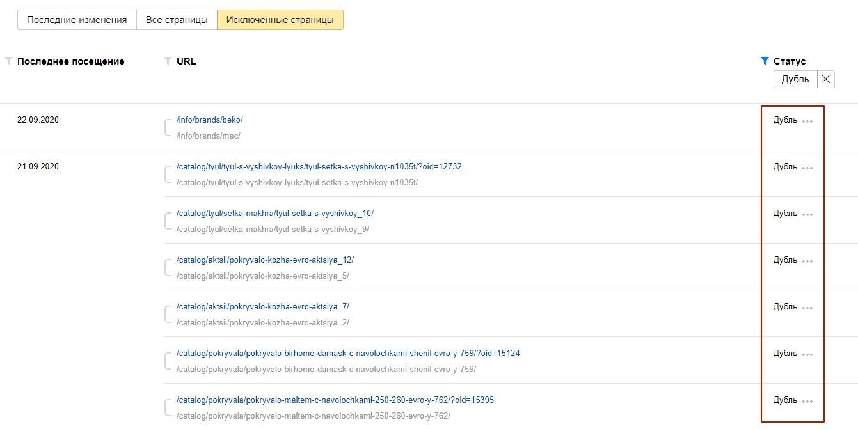This screenshot has width=858, height=429.
Task: Switch to Последние изменения tab
Action: pos(77,20)
